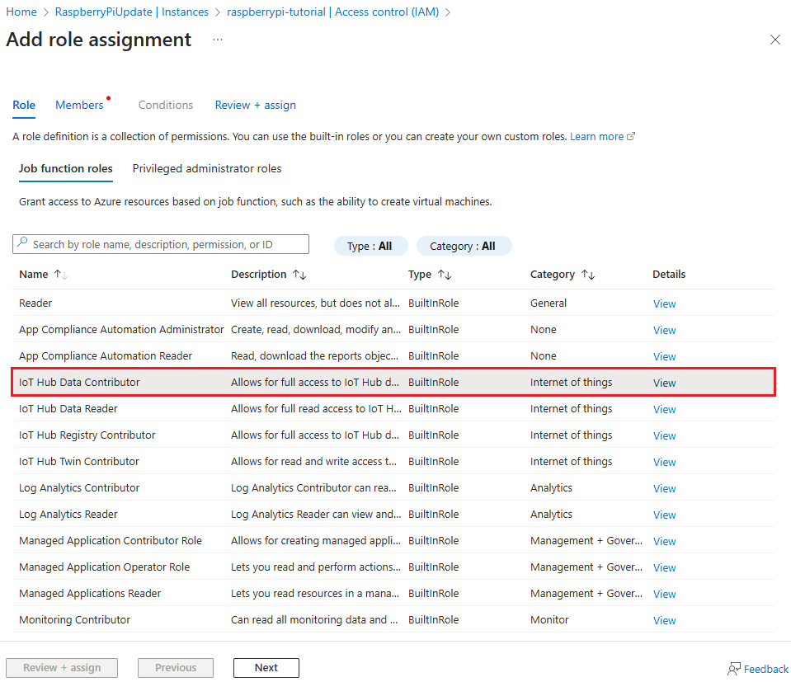Select Monitoring Contributor role

(393, 619)
